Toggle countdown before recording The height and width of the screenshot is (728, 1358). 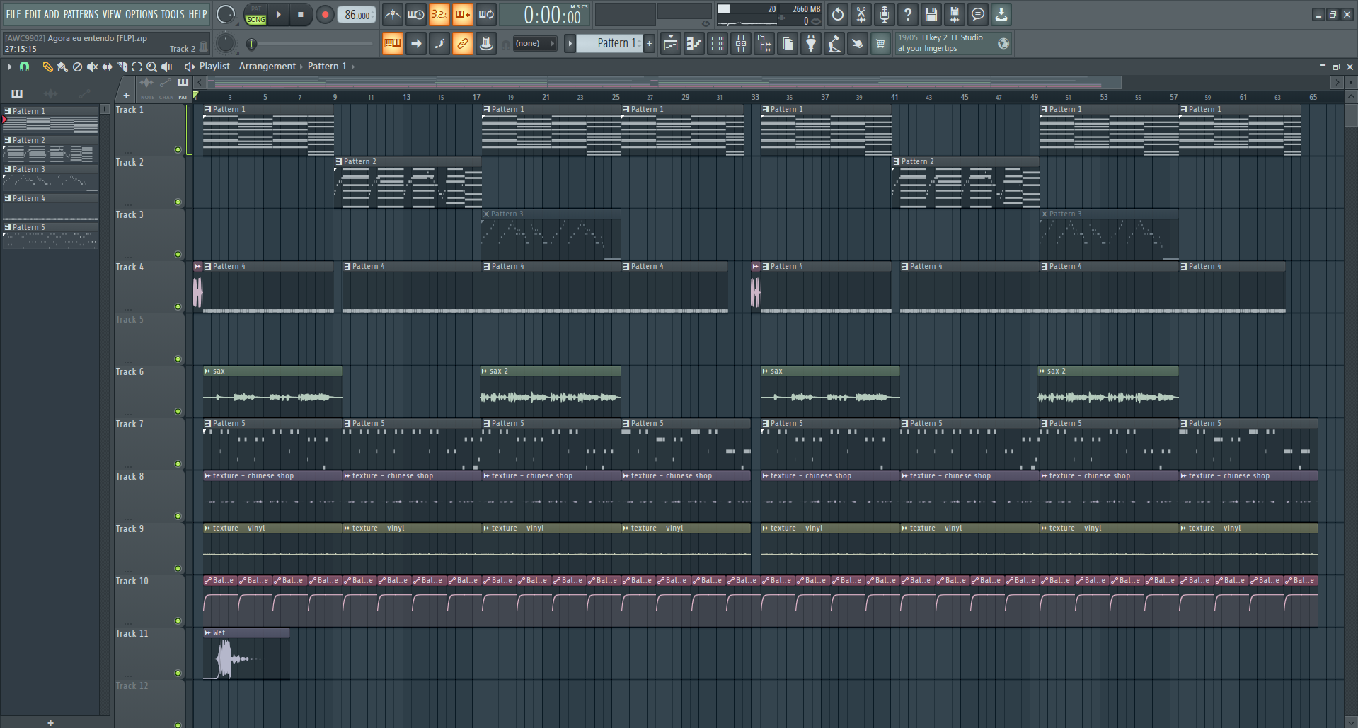tap(439, 14)
